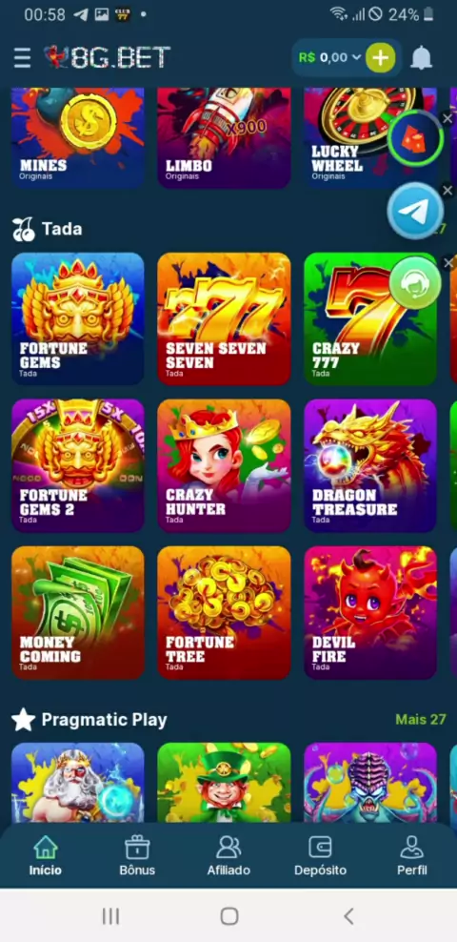457x942 pixels.
Task: Launch the Fortune Gems game
Action: (x=78, y=318)
